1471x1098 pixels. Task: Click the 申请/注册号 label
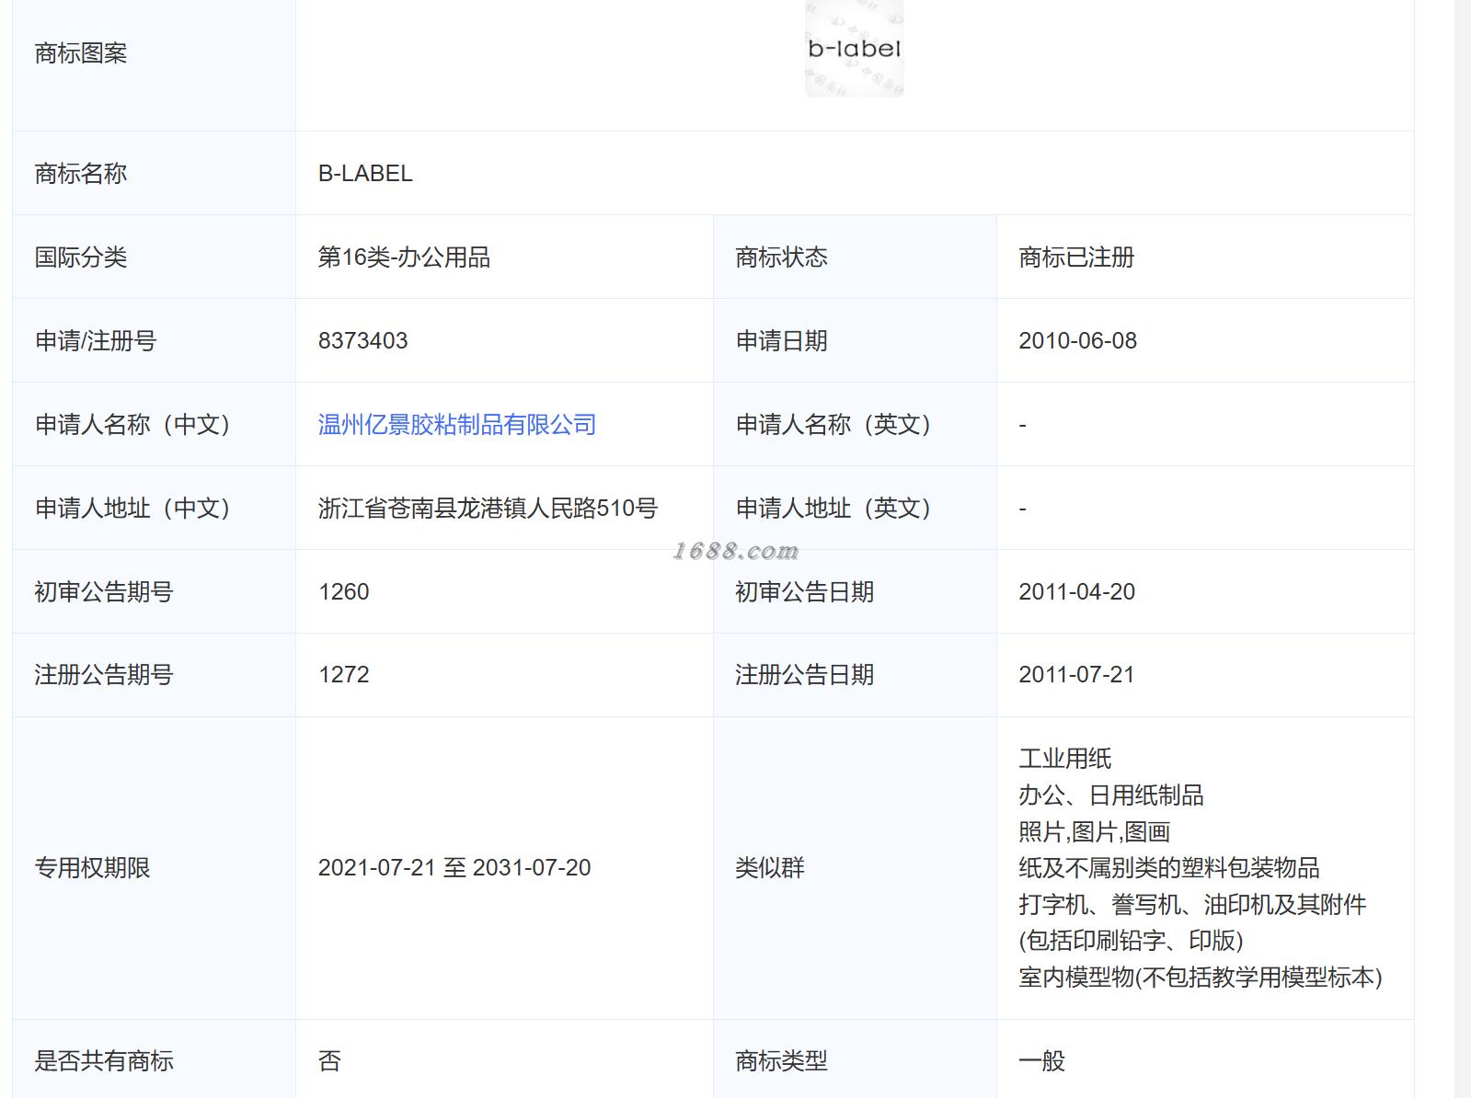96,341
